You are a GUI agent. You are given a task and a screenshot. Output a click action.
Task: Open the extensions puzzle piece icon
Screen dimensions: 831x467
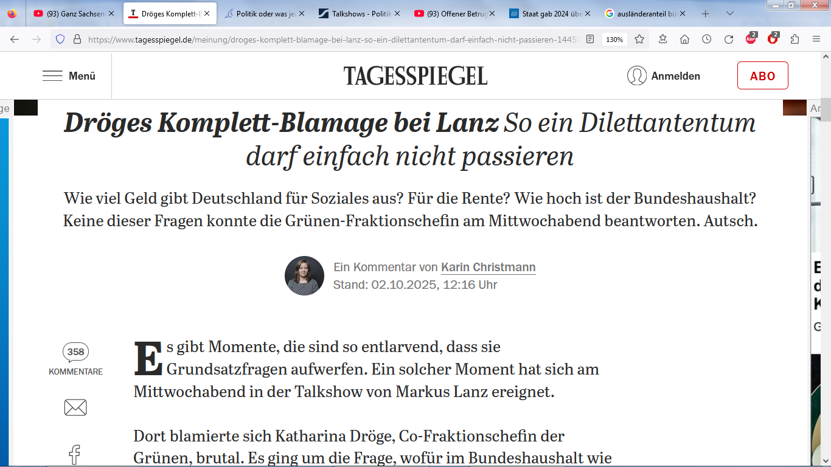click(x=794, y=39)
